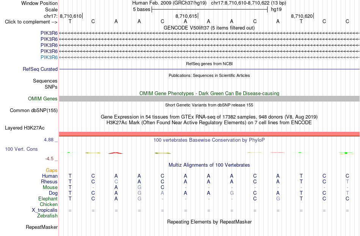The image size is (360, 236).
Task: Click the X_tropicalis alignment row label
Action: [x=45, y=210]
